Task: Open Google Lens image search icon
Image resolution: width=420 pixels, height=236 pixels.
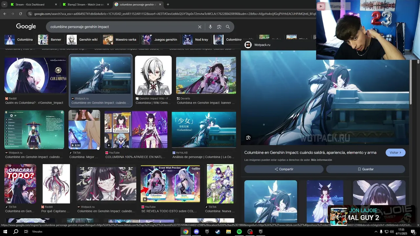Action: pos(219,27)
